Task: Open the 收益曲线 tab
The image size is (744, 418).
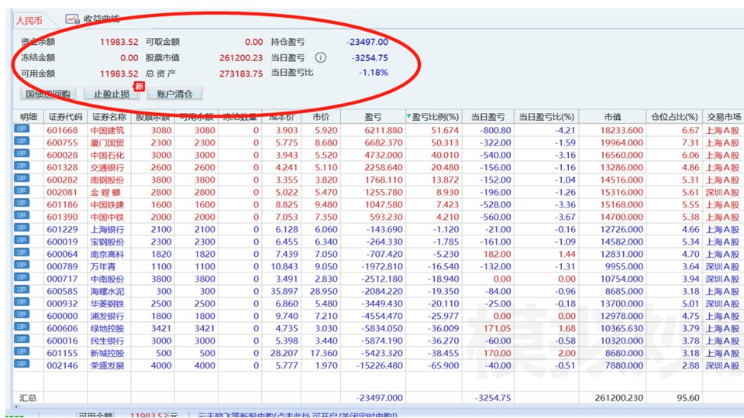Action: click(x=101, y=19)
